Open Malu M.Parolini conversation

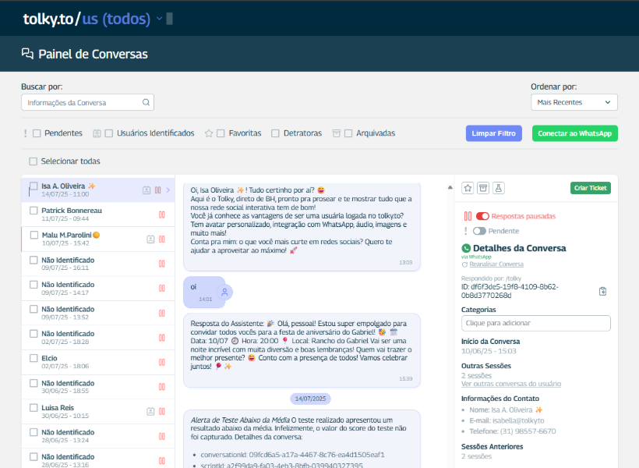[x=98, y=239]
